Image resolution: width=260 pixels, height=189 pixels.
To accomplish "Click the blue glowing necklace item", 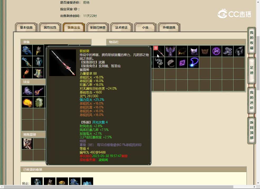I will click(194, 62).
